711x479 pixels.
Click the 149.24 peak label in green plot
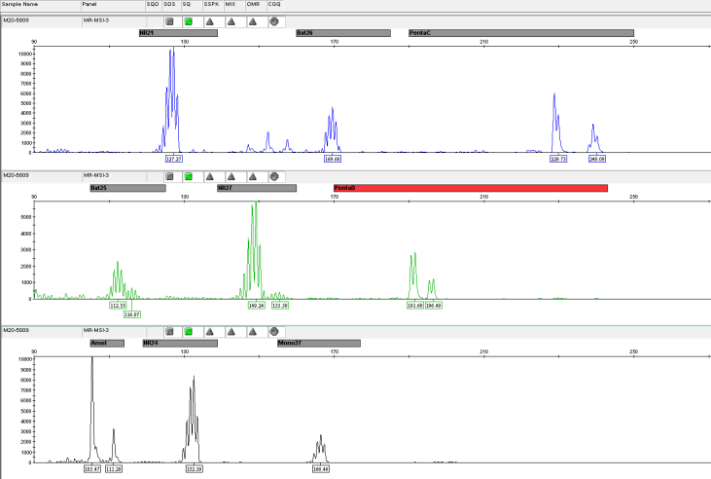(257, 305)
